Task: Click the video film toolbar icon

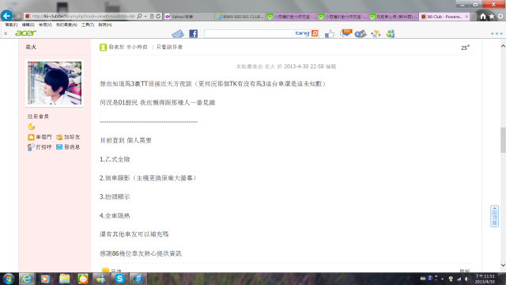Action: (x=361, y=33)
